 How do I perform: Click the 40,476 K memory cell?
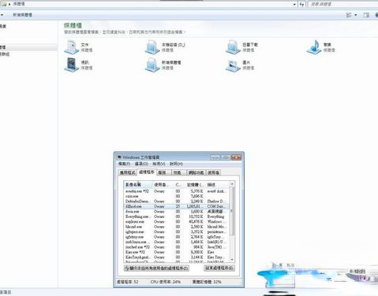pos(196,222)
